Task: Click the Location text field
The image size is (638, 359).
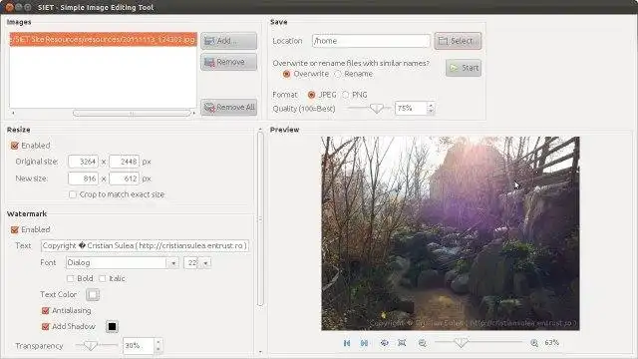Action: point(371,41)
